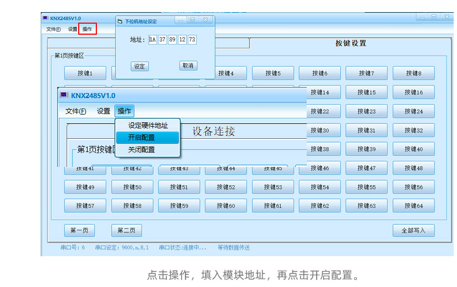Click the icon in the 下位机地址设定 dialog title bar

[x=120, y=21]
